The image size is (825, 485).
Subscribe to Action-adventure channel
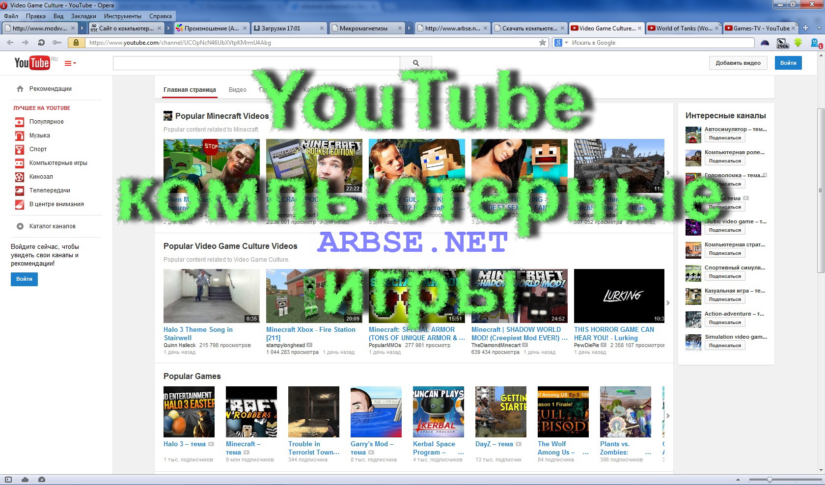(x=725, y=323)
